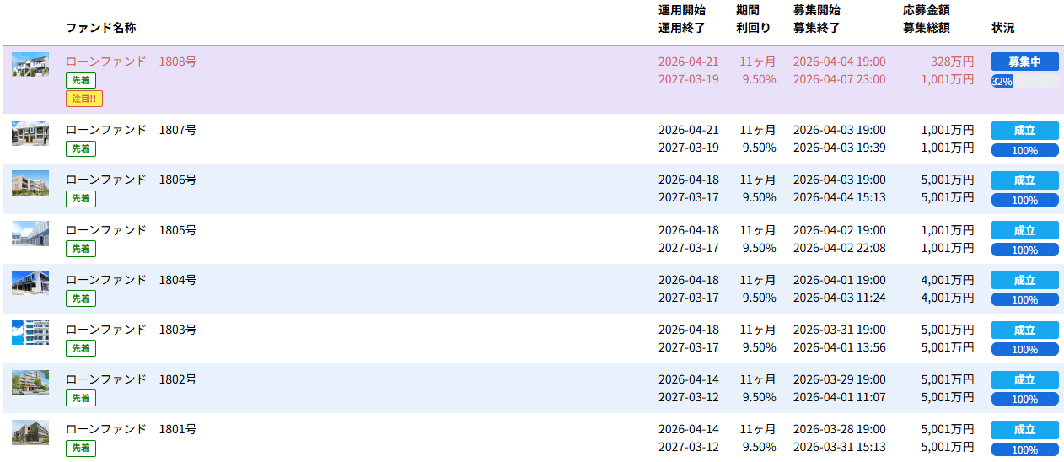Click the ローンファンド 1802号 property photo
The image size is (1064, 462).
point(30,383)
